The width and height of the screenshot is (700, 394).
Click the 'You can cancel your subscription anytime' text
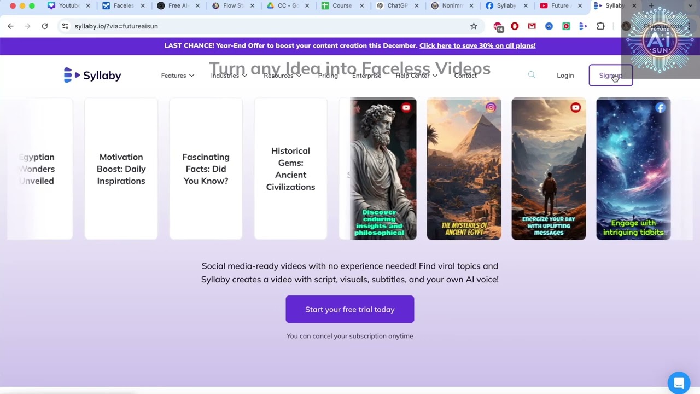[x=350, y=336]
